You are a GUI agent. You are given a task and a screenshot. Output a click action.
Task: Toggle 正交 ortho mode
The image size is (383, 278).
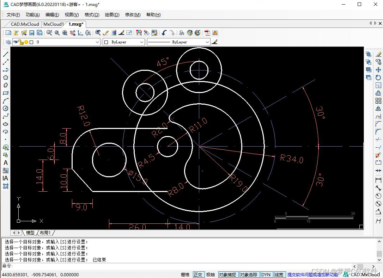coord(198,274)
